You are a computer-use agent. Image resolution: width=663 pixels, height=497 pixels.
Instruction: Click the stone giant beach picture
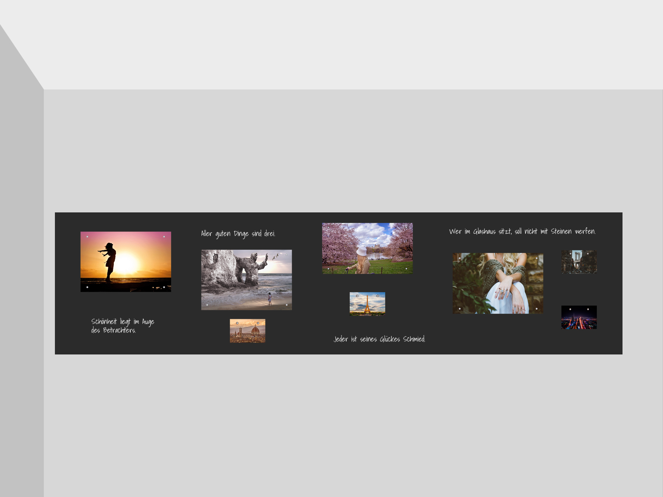coord(246,280)
